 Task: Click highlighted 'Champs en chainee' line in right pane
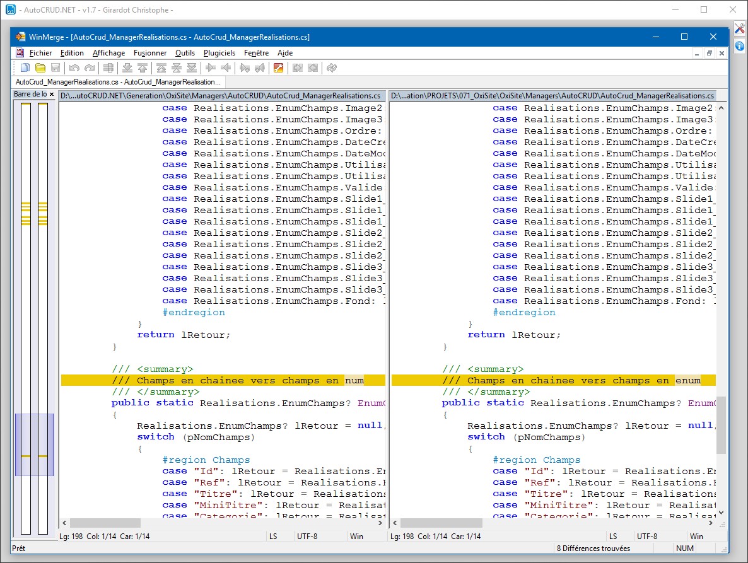553,380
